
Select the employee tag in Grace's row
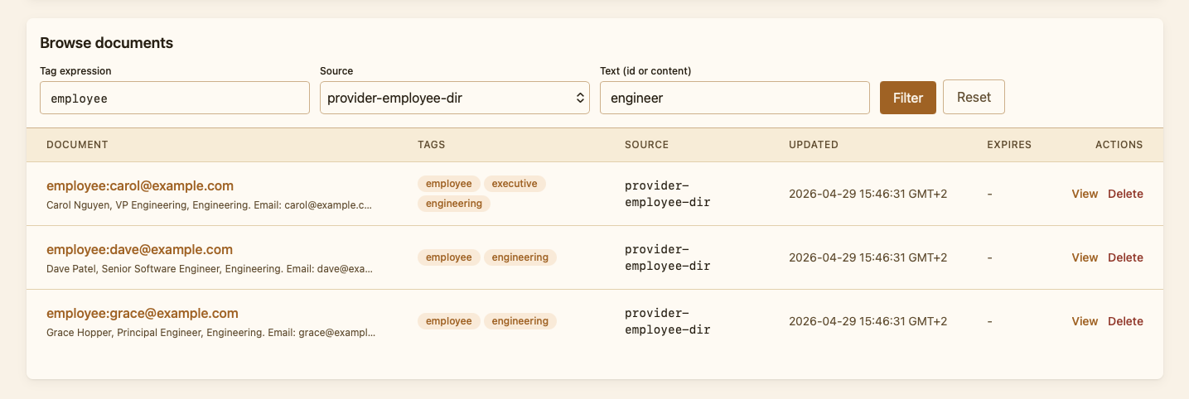449,321
